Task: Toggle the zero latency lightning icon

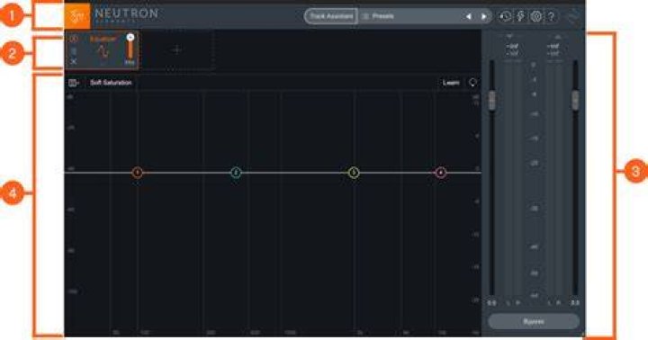Action: pos(521,16)
